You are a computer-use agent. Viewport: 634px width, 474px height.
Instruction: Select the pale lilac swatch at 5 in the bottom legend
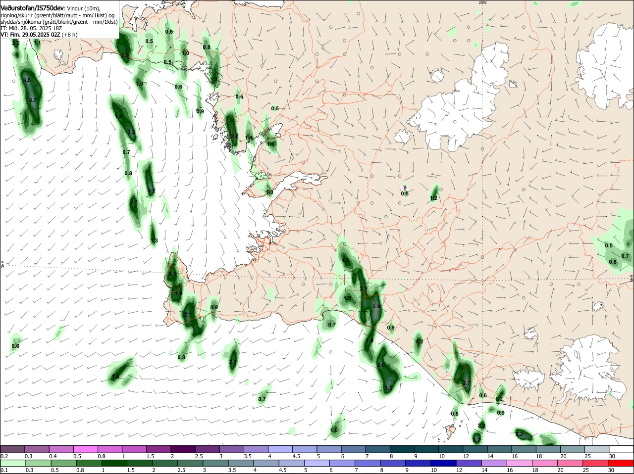317,463
